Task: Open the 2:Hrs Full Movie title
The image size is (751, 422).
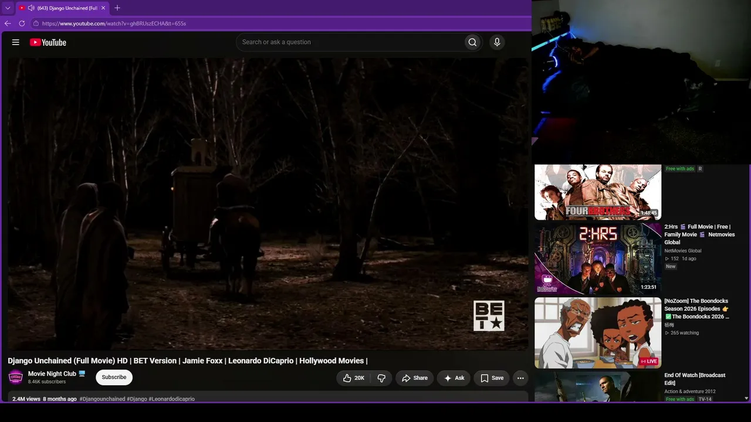Action: click(699, 234)
